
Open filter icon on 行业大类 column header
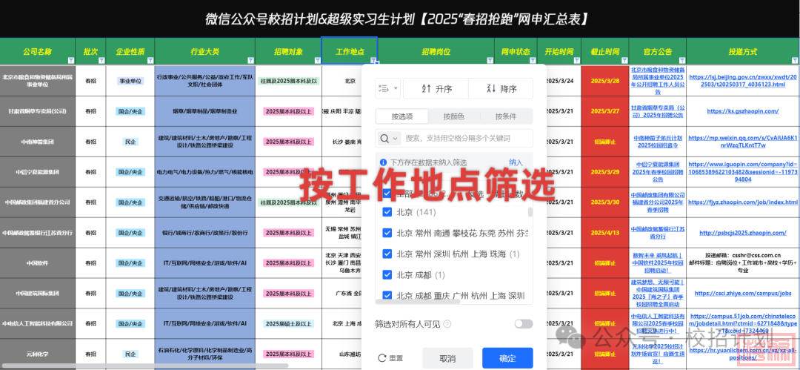[250, 60]
